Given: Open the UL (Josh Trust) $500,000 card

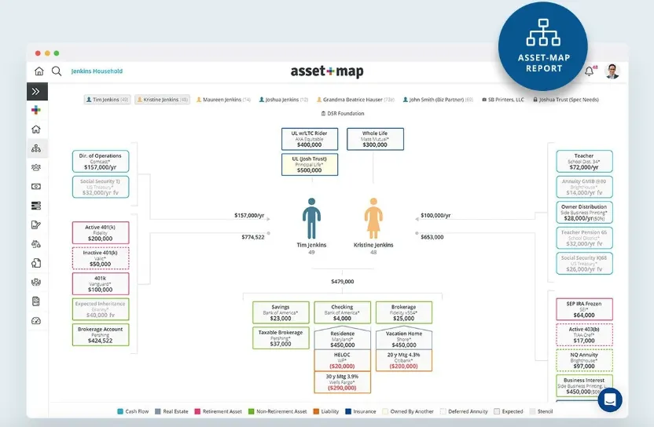Looking at the screenshot, I should [310, 165].
